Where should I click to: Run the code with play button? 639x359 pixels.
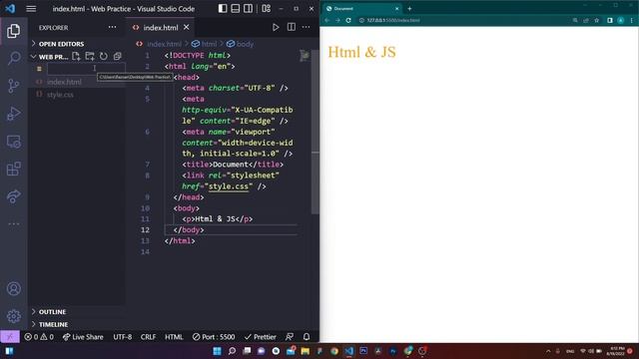276,27
